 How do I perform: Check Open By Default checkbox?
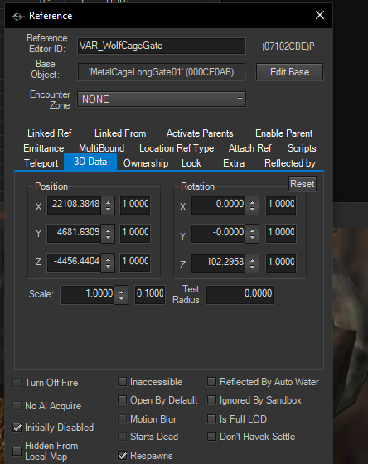pyautogui.click(x=123, y=400)
